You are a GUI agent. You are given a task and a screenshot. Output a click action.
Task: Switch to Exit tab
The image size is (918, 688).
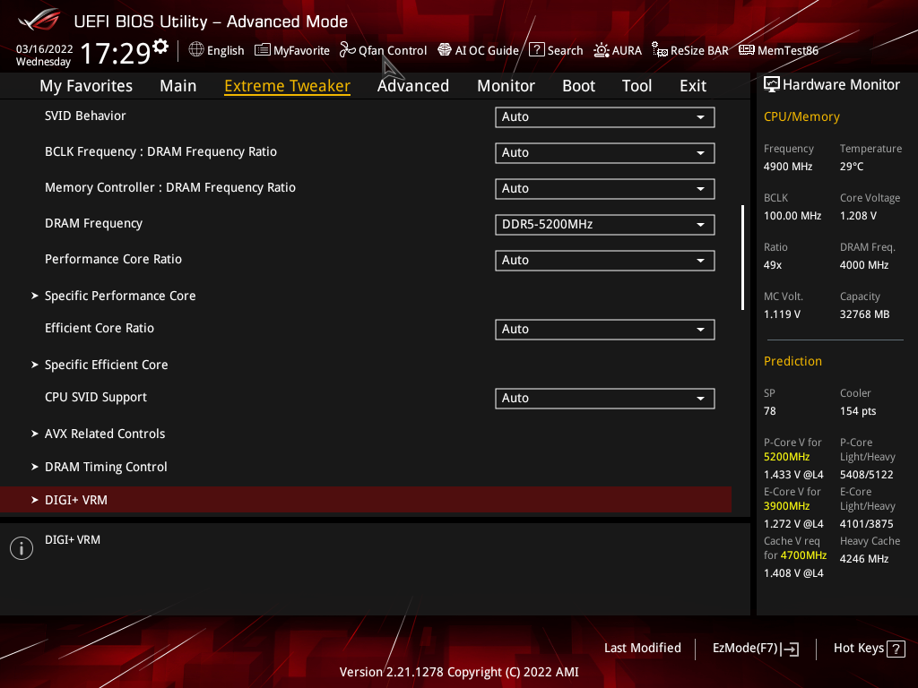click(x=693, y=86)
